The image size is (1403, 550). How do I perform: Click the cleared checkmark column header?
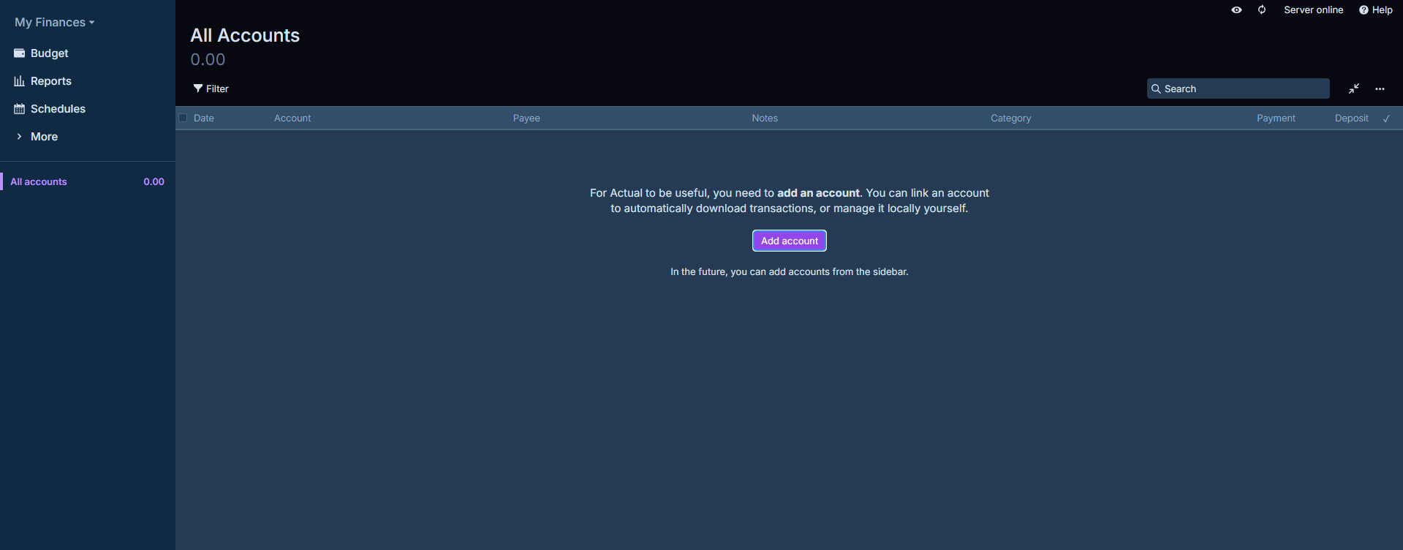pyautogui.click(x=1386, y=118)
